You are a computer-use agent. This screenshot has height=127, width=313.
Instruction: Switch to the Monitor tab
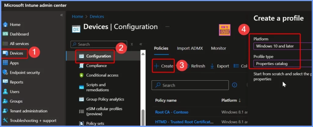coord(219,48)
